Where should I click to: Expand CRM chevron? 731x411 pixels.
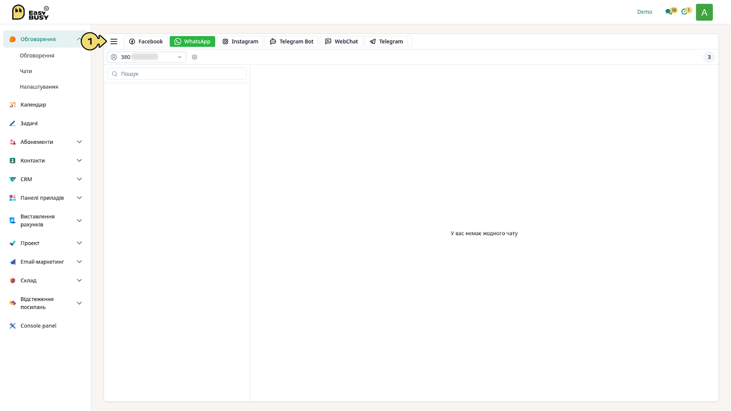click(x=79, y=179)
